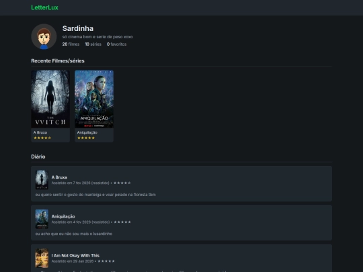The width and height of the screenshot is (363, 272).
Task: Select the Sardinha profile name
Action: pyautogui.click(x=78, y=28)
